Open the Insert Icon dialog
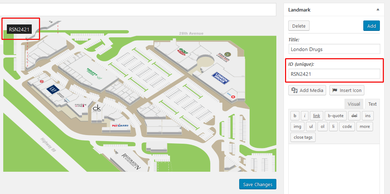Viewport: 390px width, 194px height. (x=347, y=90)
